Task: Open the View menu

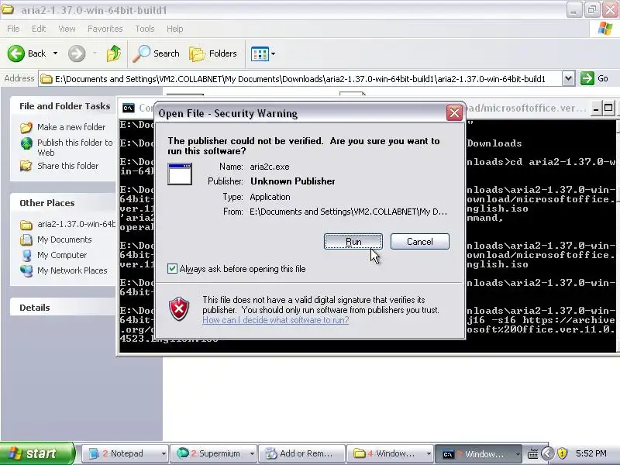Action: [x=67, y=29]
